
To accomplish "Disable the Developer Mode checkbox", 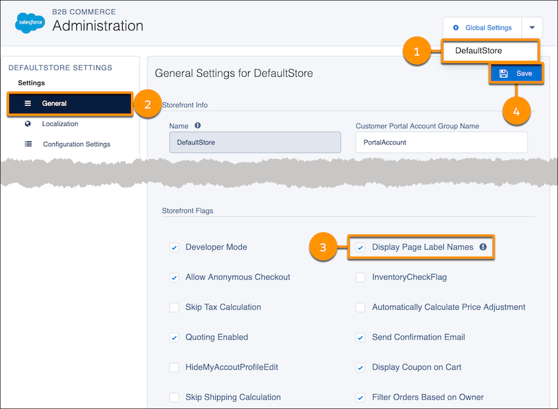I will (174, 248).
